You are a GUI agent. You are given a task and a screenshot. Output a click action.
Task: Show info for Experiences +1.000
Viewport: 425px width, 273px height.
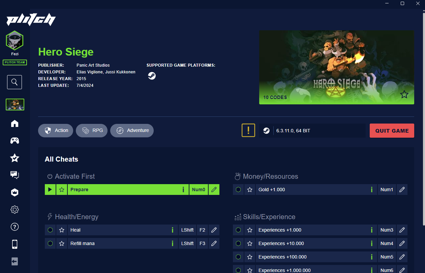(x=372, y=230)
